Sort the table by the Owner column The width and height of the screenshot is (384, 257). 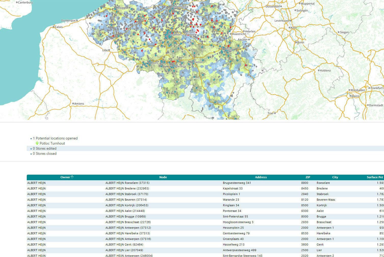65,177
